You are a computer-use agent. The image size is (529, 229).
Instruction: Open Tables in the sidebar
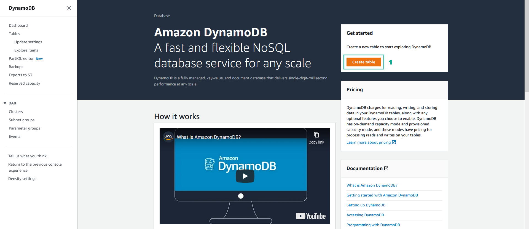click(14, 34)
